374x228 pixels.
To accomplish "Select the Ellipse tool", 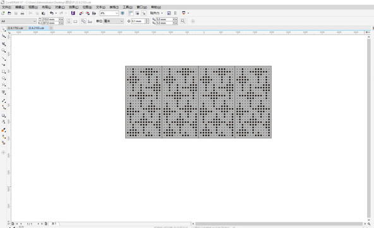I will (4, 78).
